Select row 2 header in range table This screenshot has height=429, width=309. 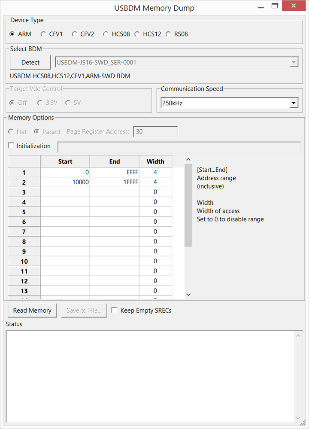[x=24, y=182]
